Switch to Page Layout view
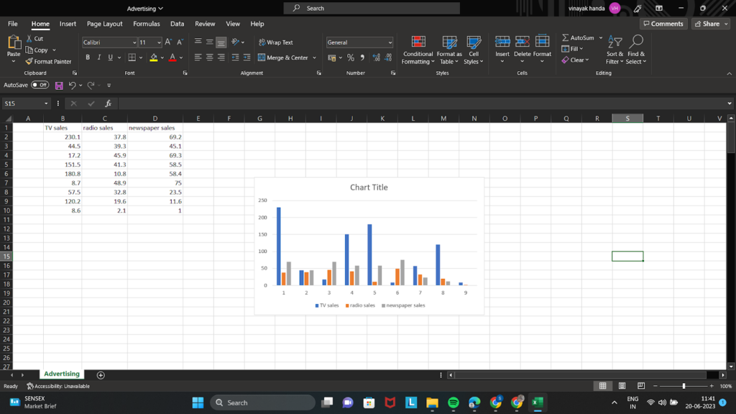Viewport: 736px width, 414px height. 622,386
